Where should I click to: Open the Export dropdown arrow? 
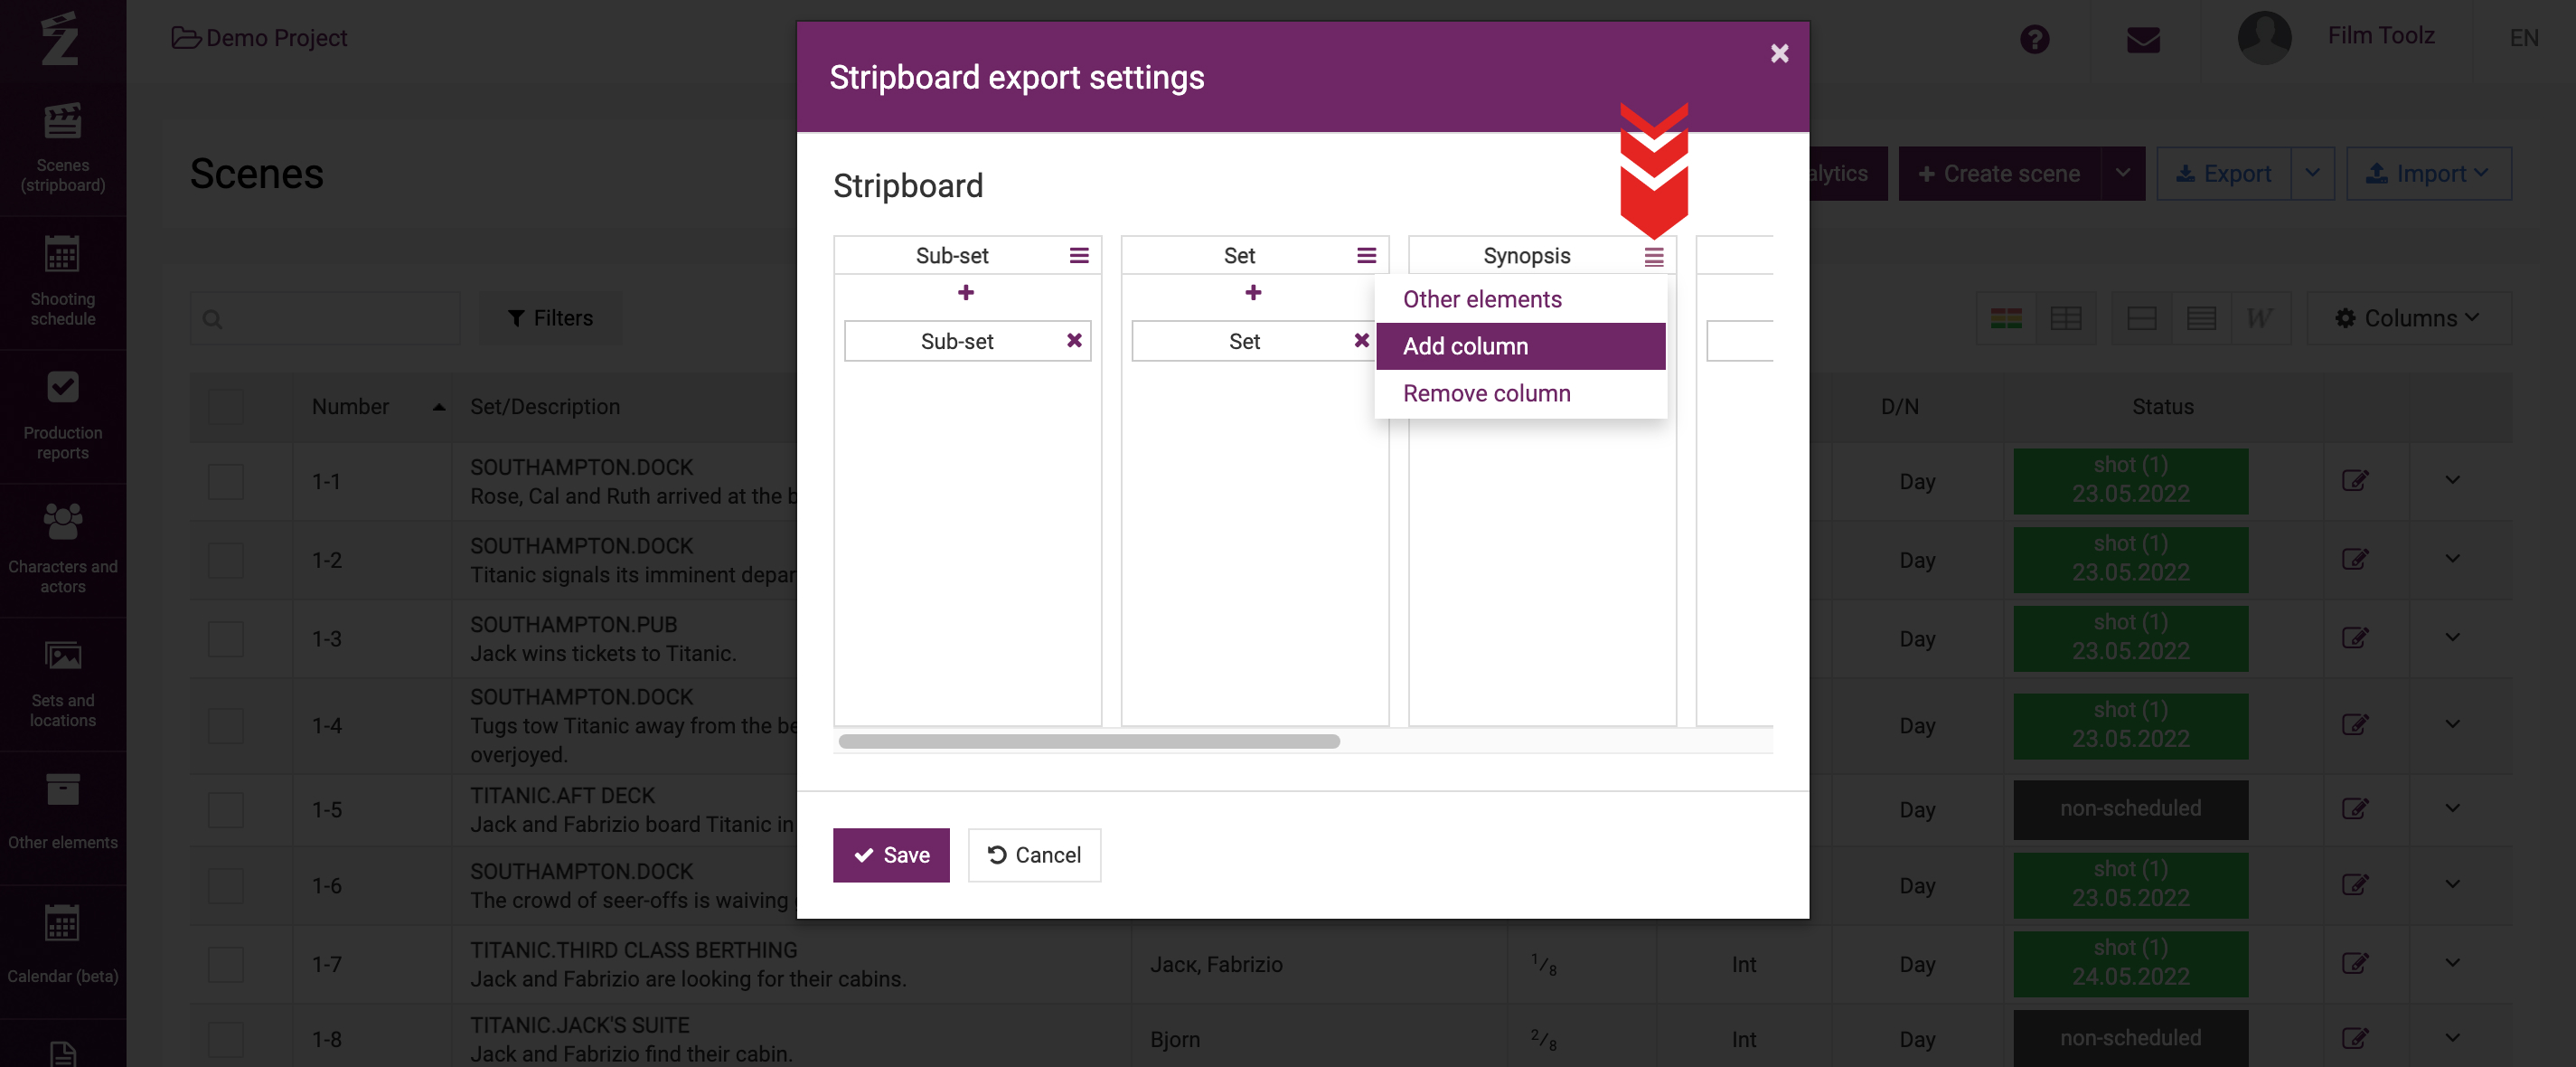(2312, 173)
